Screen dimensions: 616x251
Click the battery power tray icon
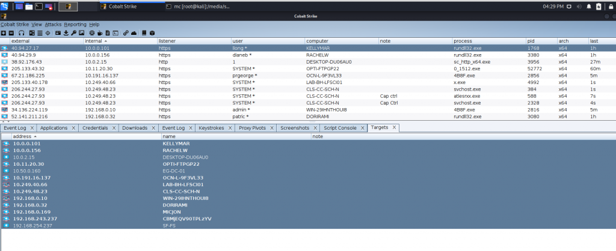pos(599,6)
